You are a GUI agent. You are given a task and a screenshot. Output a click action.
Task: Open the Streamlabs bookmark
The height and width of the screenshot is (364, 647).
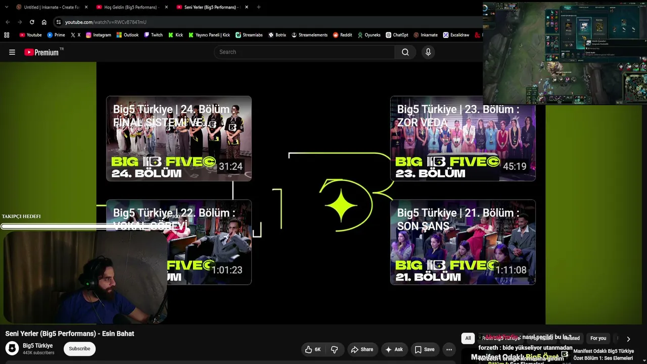click(x=249, y=35)
